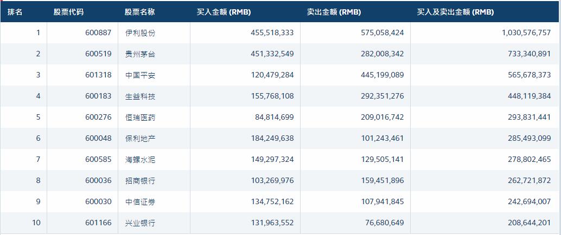Select stock name 保利地产
Image resolution: width=561 pixels, height=235 pixels.
(x=140, y=138)
